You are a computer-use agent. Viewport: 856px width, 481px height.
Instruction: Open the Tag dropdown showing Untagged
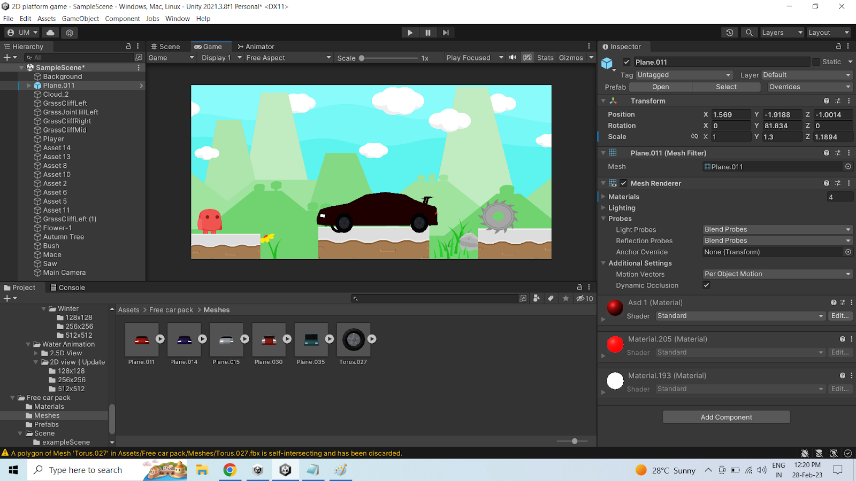pos(684,75)
